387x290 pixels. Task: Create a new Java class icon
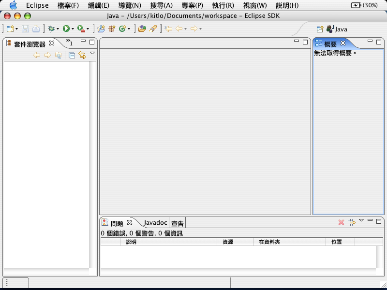(122, 29)
